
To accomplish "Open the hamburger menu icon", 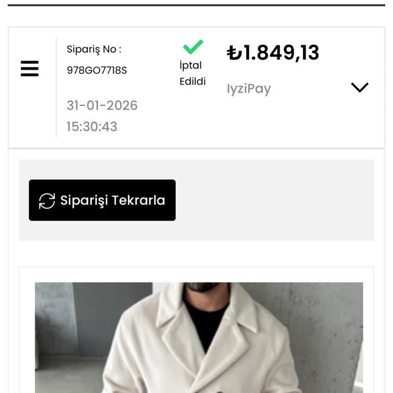I will point(30,68).
